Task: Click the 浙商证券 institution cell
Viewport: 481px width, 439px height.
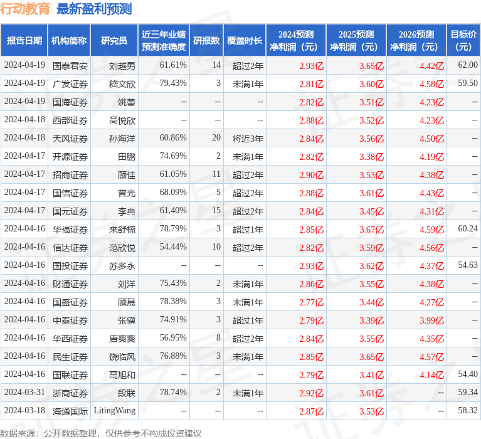Action: tap(70, 393)
